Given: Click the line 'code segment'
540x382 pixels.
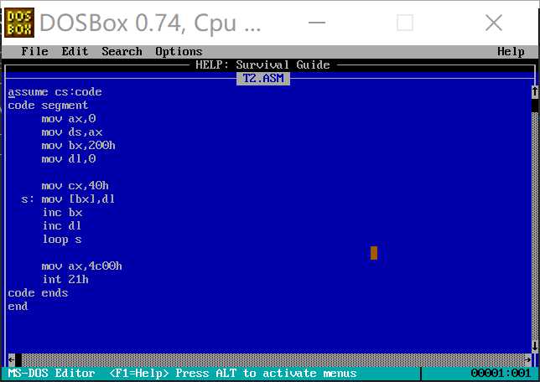Looking at the screenshot, I should [48, 106].
